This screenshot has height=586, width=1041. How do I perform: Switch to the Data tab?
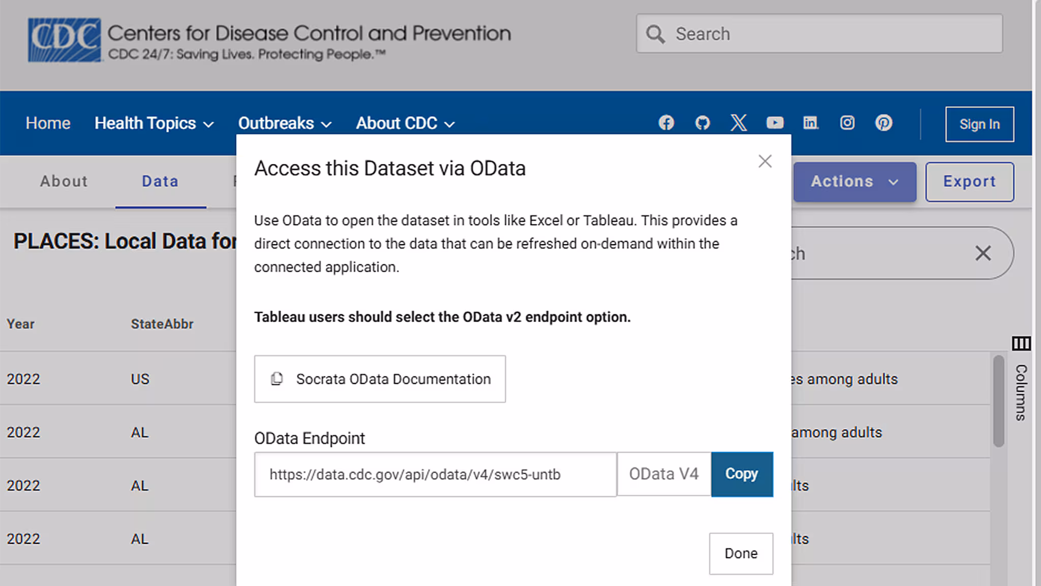tap(160, 181)
